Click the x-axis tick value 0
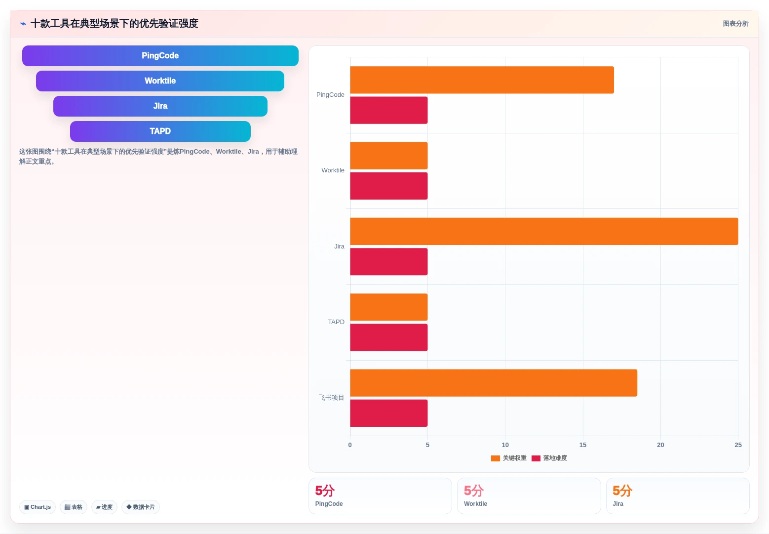The image size is (769, 534). (350, 445)
